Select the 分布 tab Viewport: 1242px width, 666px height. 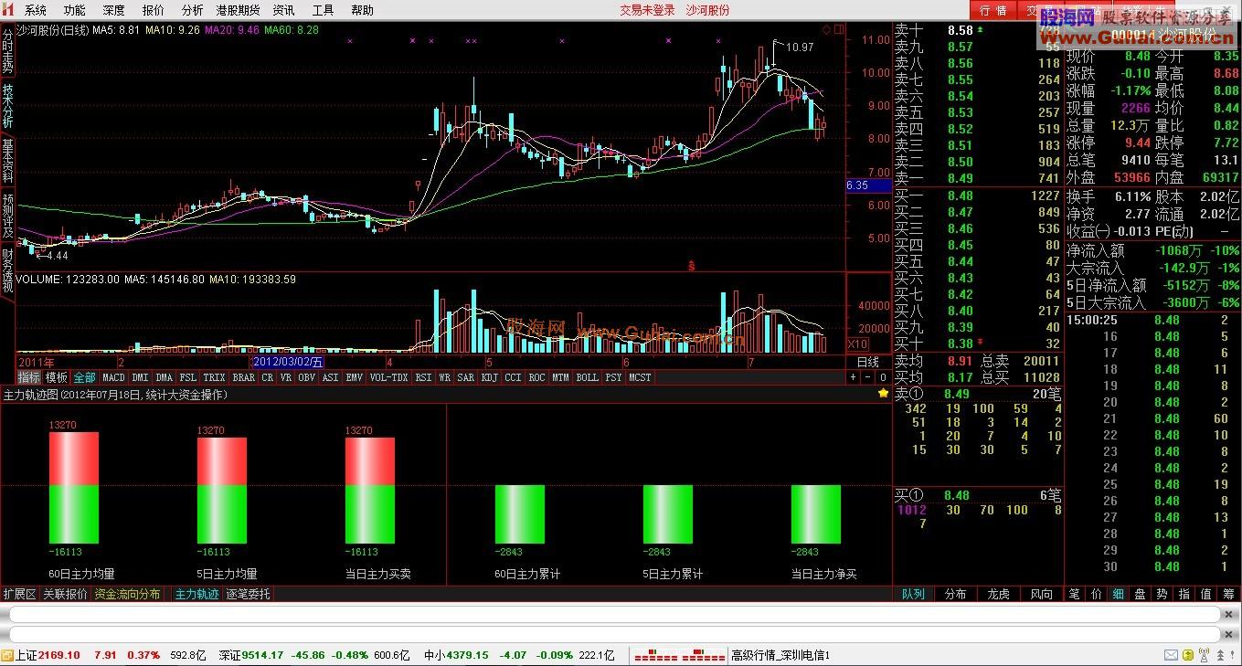(x=956, y=594)
